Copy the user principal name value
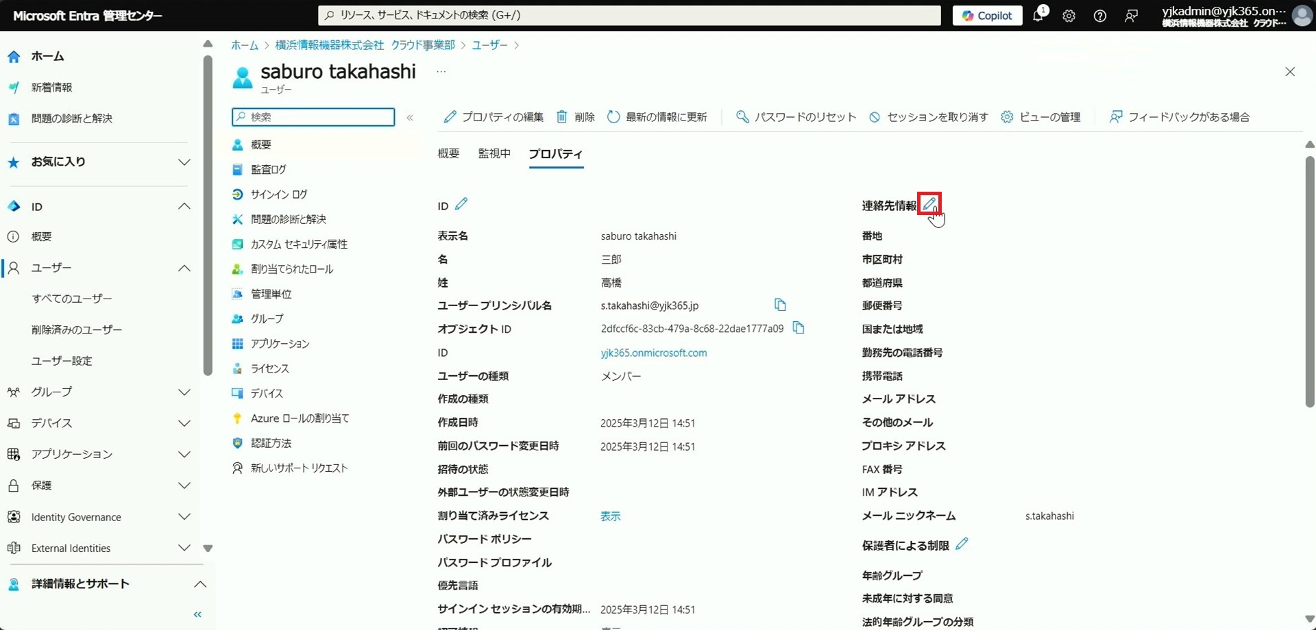 [x=780, y=305]
